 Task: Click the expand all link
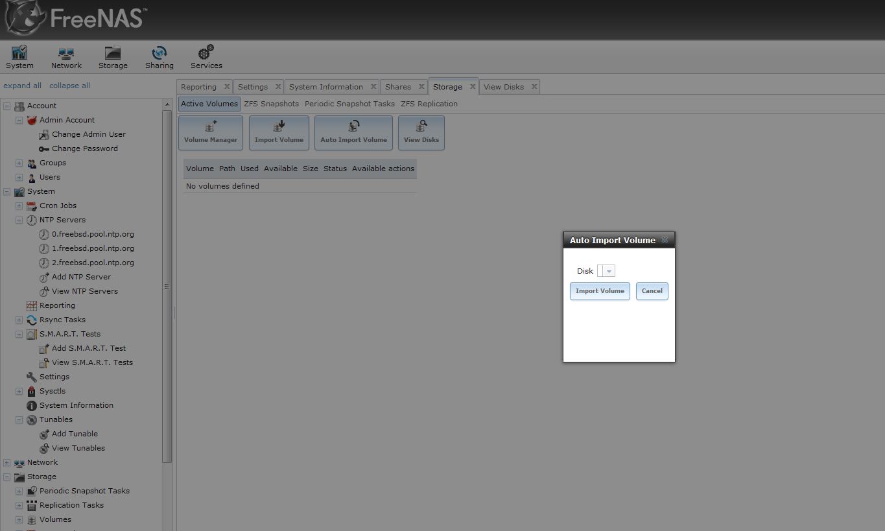(22, 86)
